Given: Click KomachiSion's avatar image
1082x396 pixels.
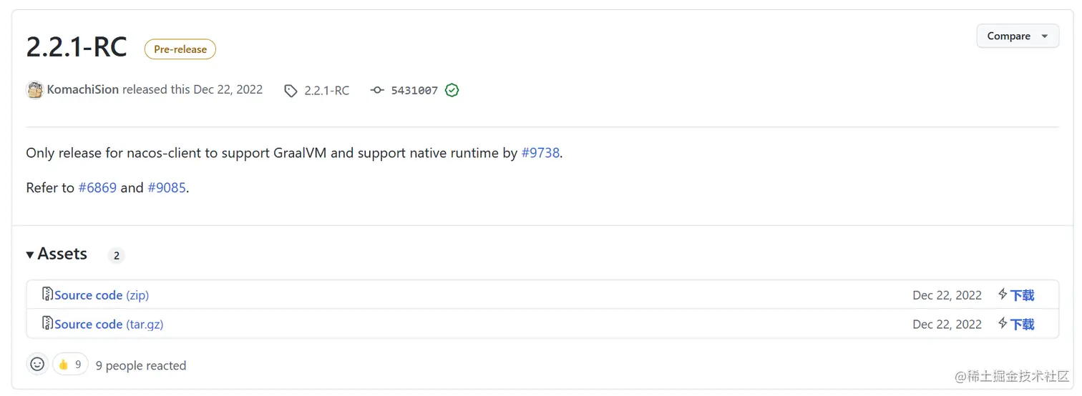Looking at the screenshot, I should point(35,90).
